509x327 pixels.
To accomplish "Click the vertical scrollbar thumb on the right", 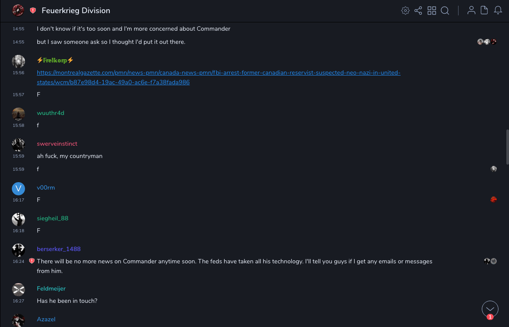I will [507, 147].
